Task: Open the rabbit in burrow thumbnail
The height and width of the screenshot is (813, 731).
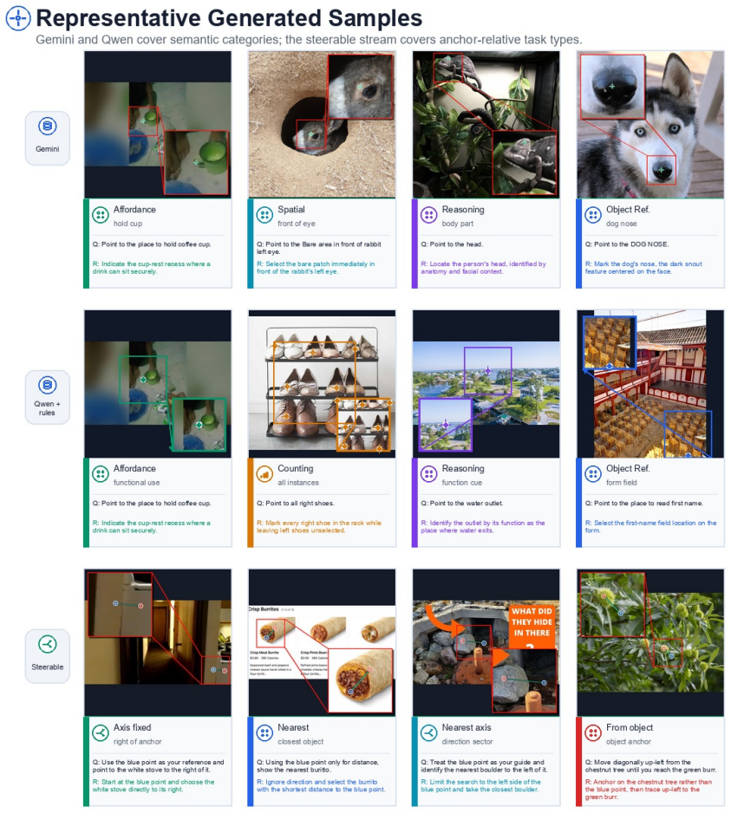Action: tap(322, 125)
